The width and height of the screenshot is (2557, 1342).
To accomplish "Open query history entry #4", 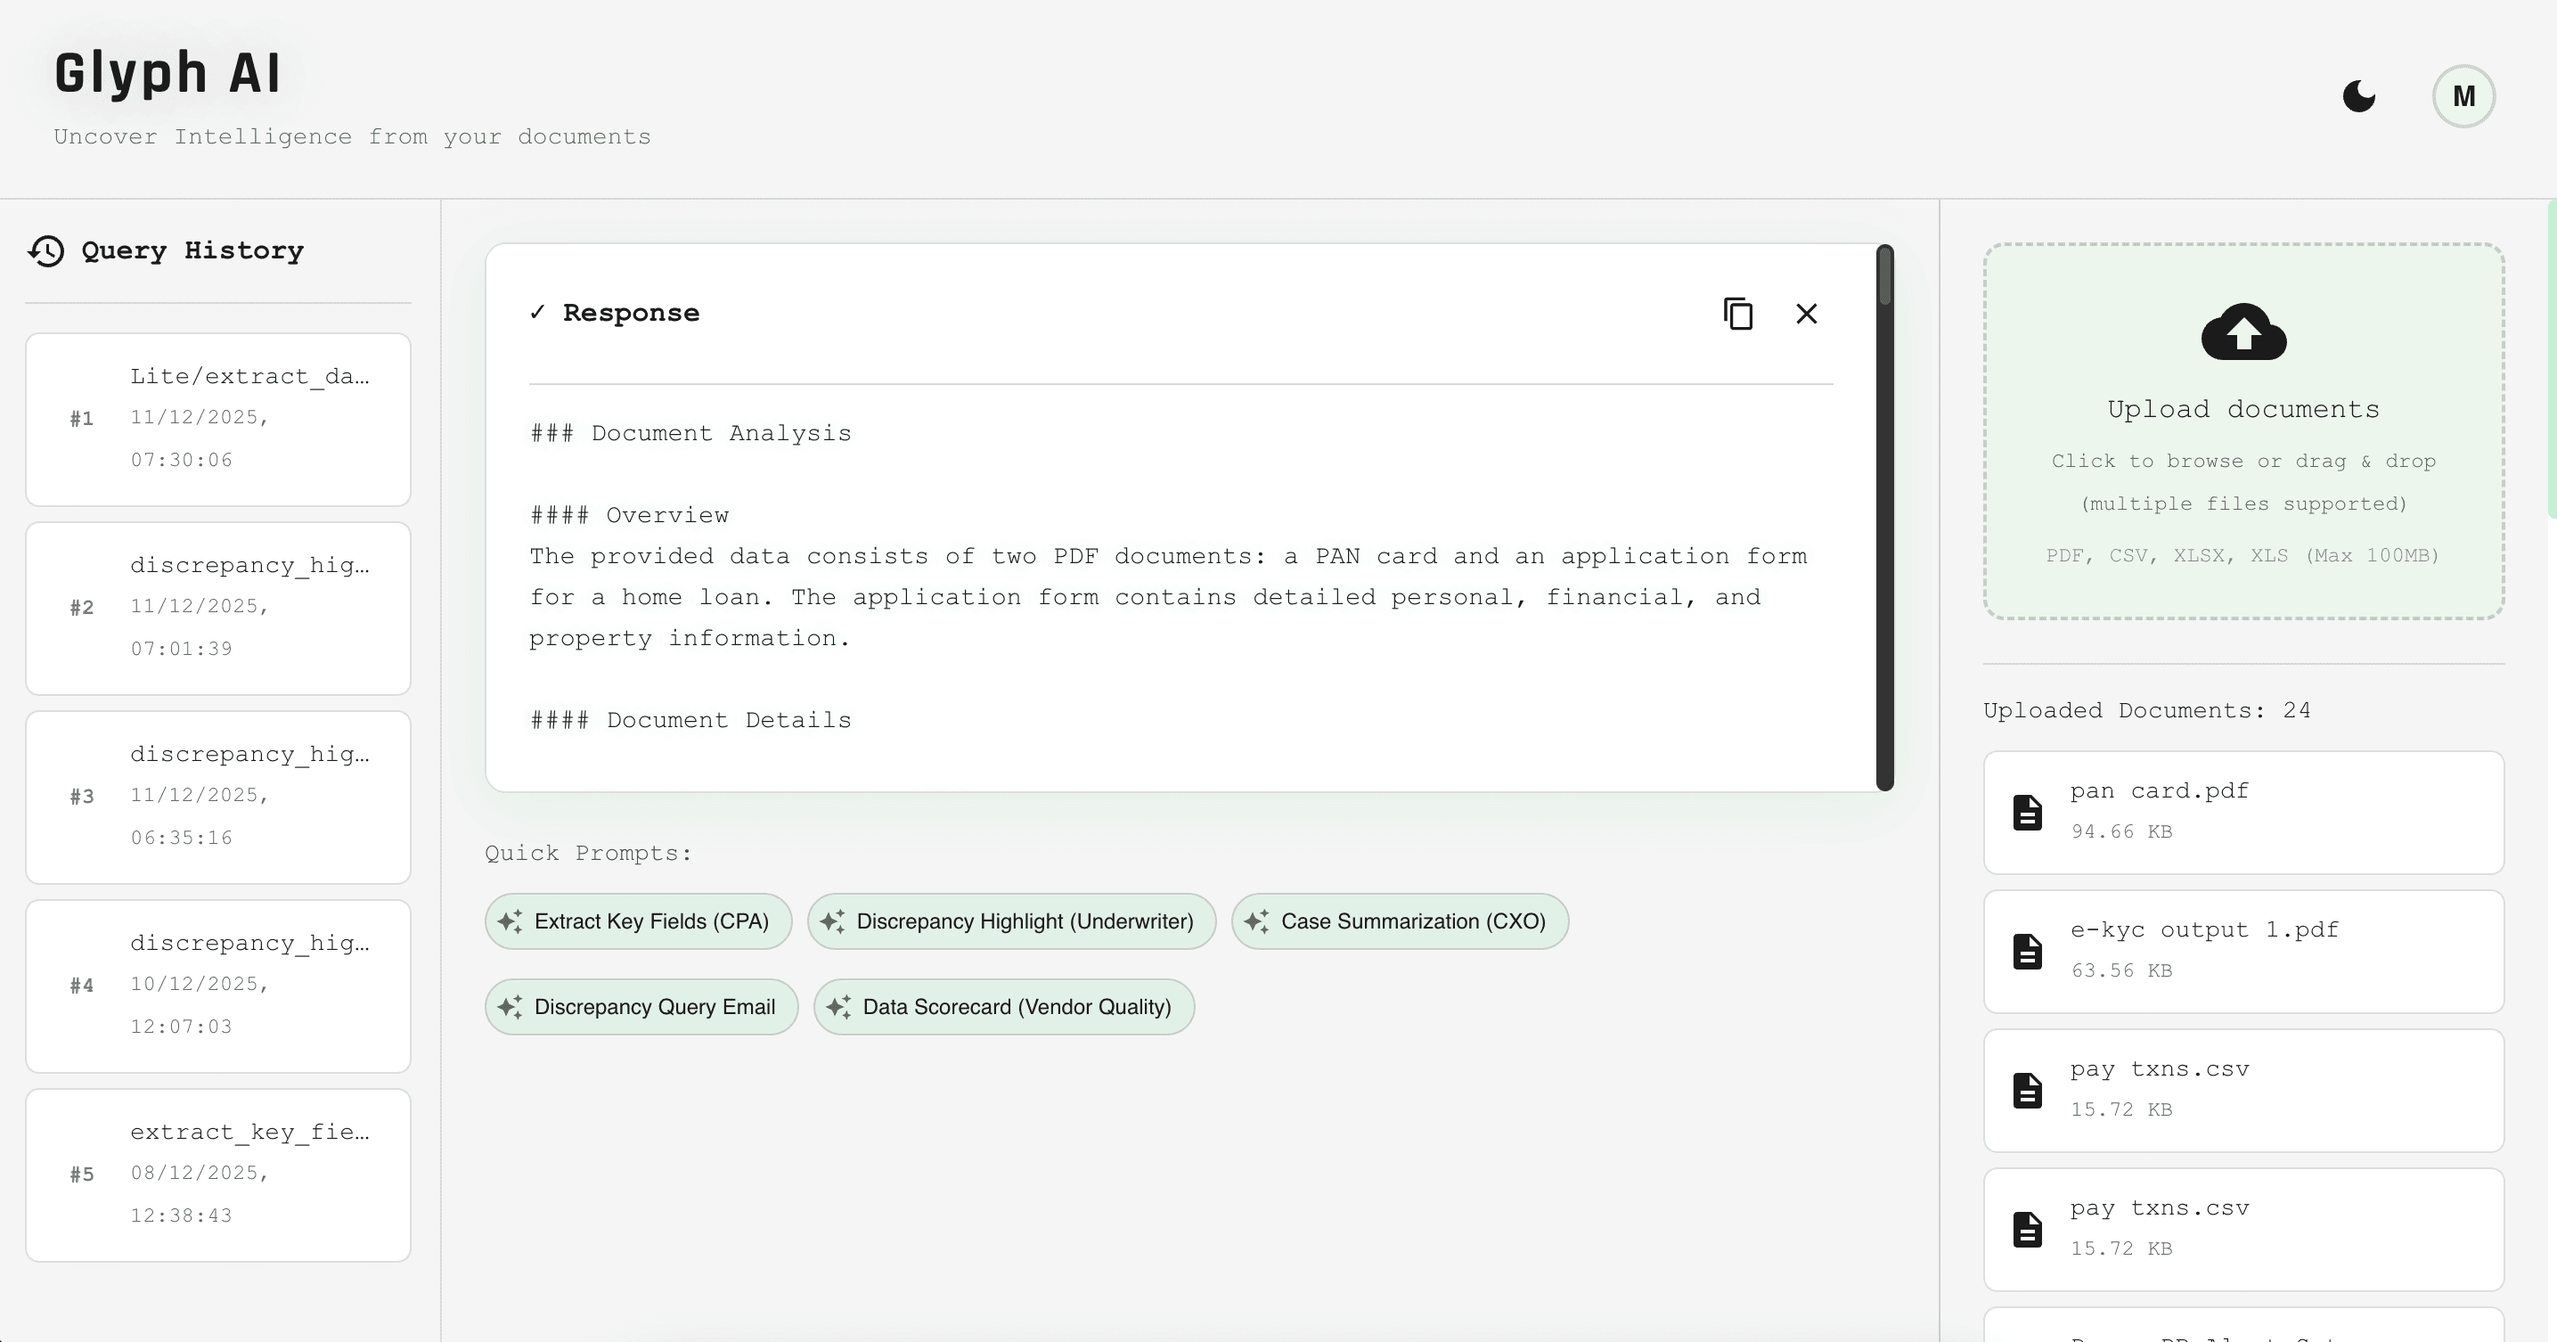I will (x=218, y=986).
